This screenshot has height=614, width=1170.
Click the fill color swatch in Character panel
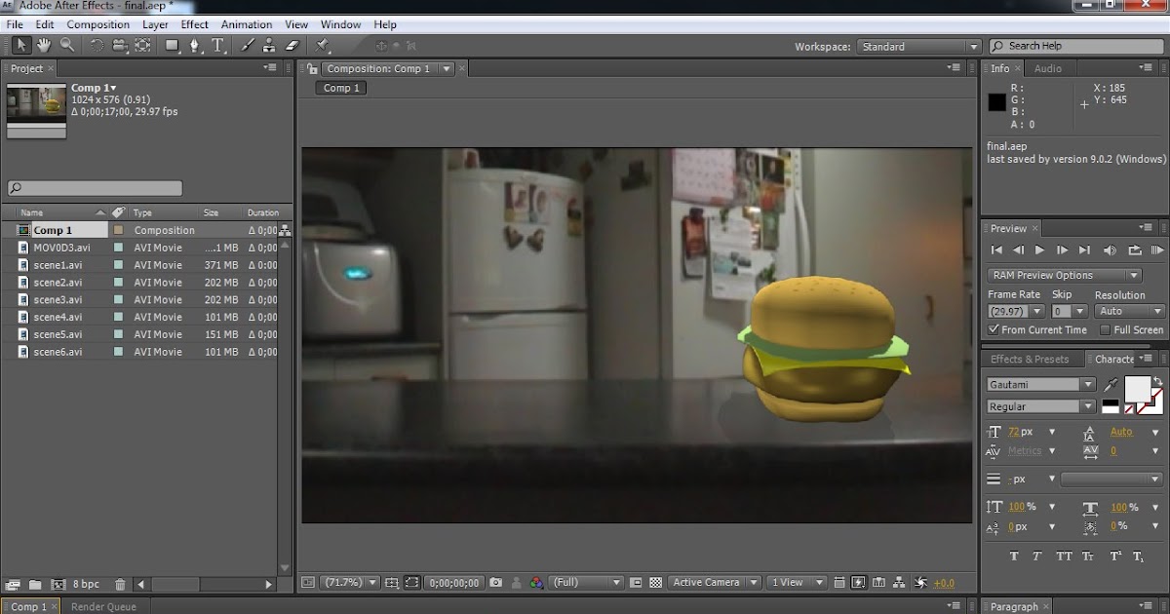coord(1137,389)
